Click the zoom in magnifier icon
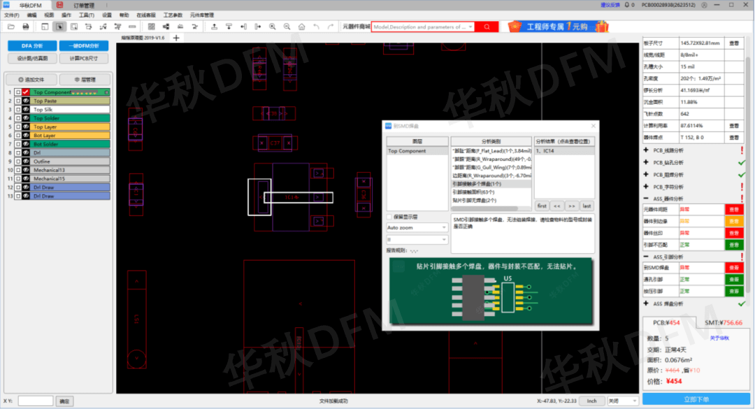 [x=273, y=27]
